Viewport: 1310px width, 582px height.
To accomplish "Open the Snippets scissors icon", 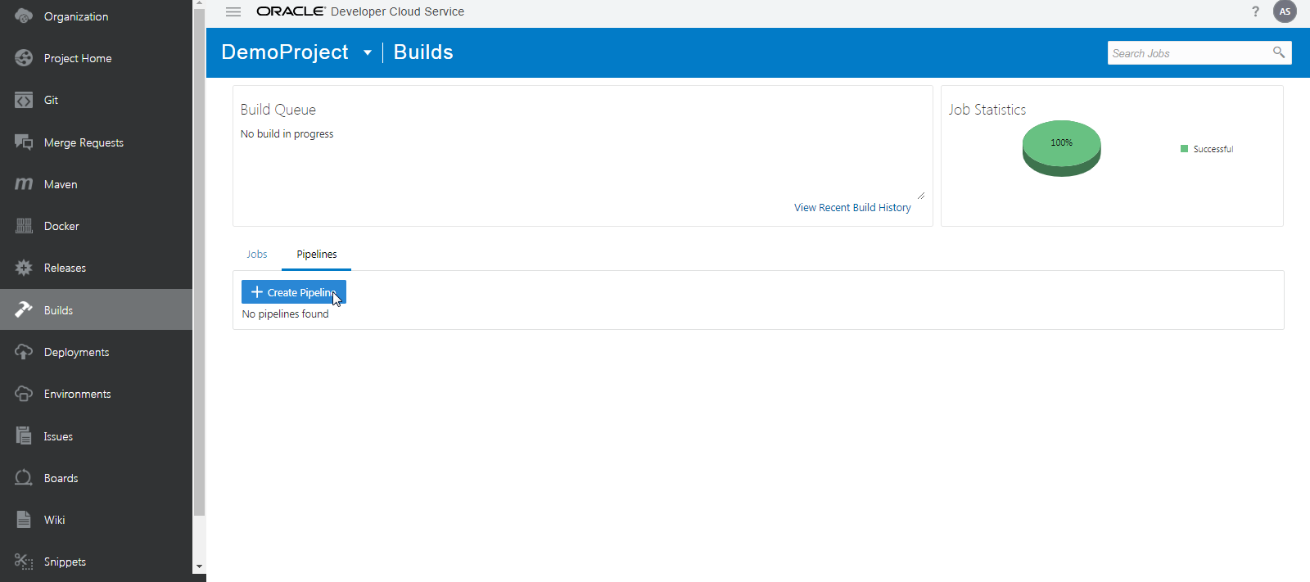I will (x=24, y=562).
